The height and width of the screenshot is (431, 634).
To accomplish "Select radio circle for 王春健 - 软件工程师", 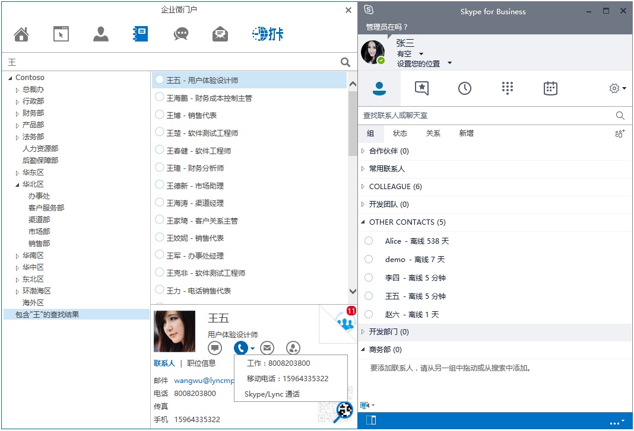I will pos(160,150).
